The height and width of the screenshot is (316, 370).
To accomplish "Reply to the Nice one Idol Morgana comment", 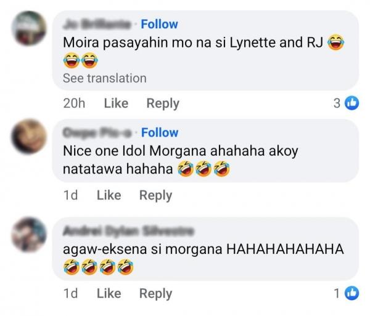I will click(155, 195).
